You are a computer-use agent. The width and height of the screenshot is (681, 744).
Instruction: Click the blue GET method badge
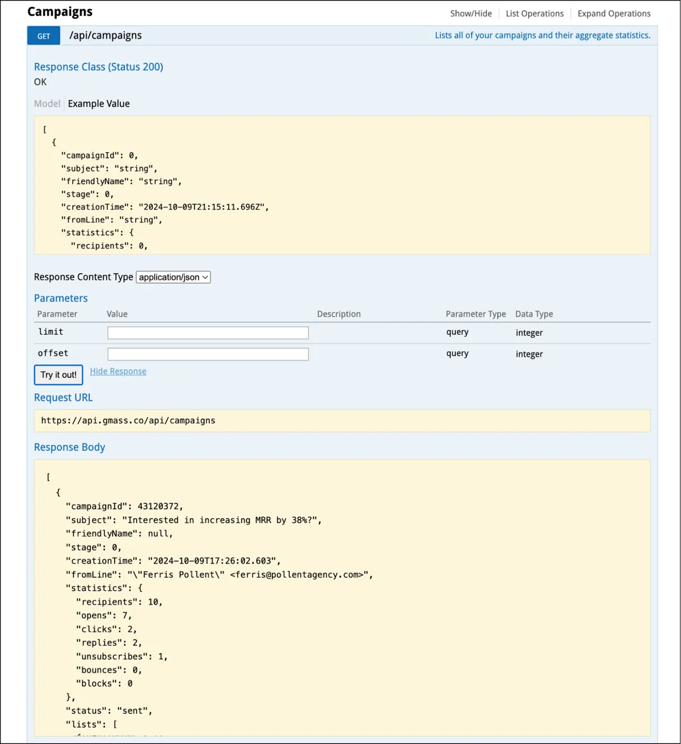pyautogui.click(x=44, y=36)
